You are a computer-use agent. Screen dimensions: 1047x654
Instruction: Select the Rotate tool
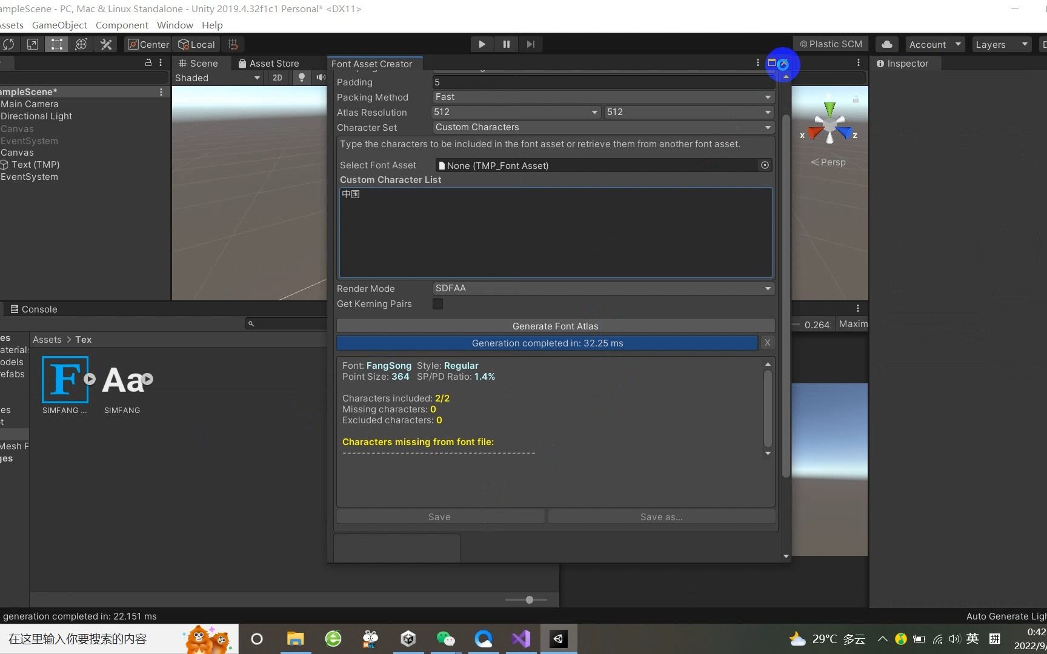(8, 44)
